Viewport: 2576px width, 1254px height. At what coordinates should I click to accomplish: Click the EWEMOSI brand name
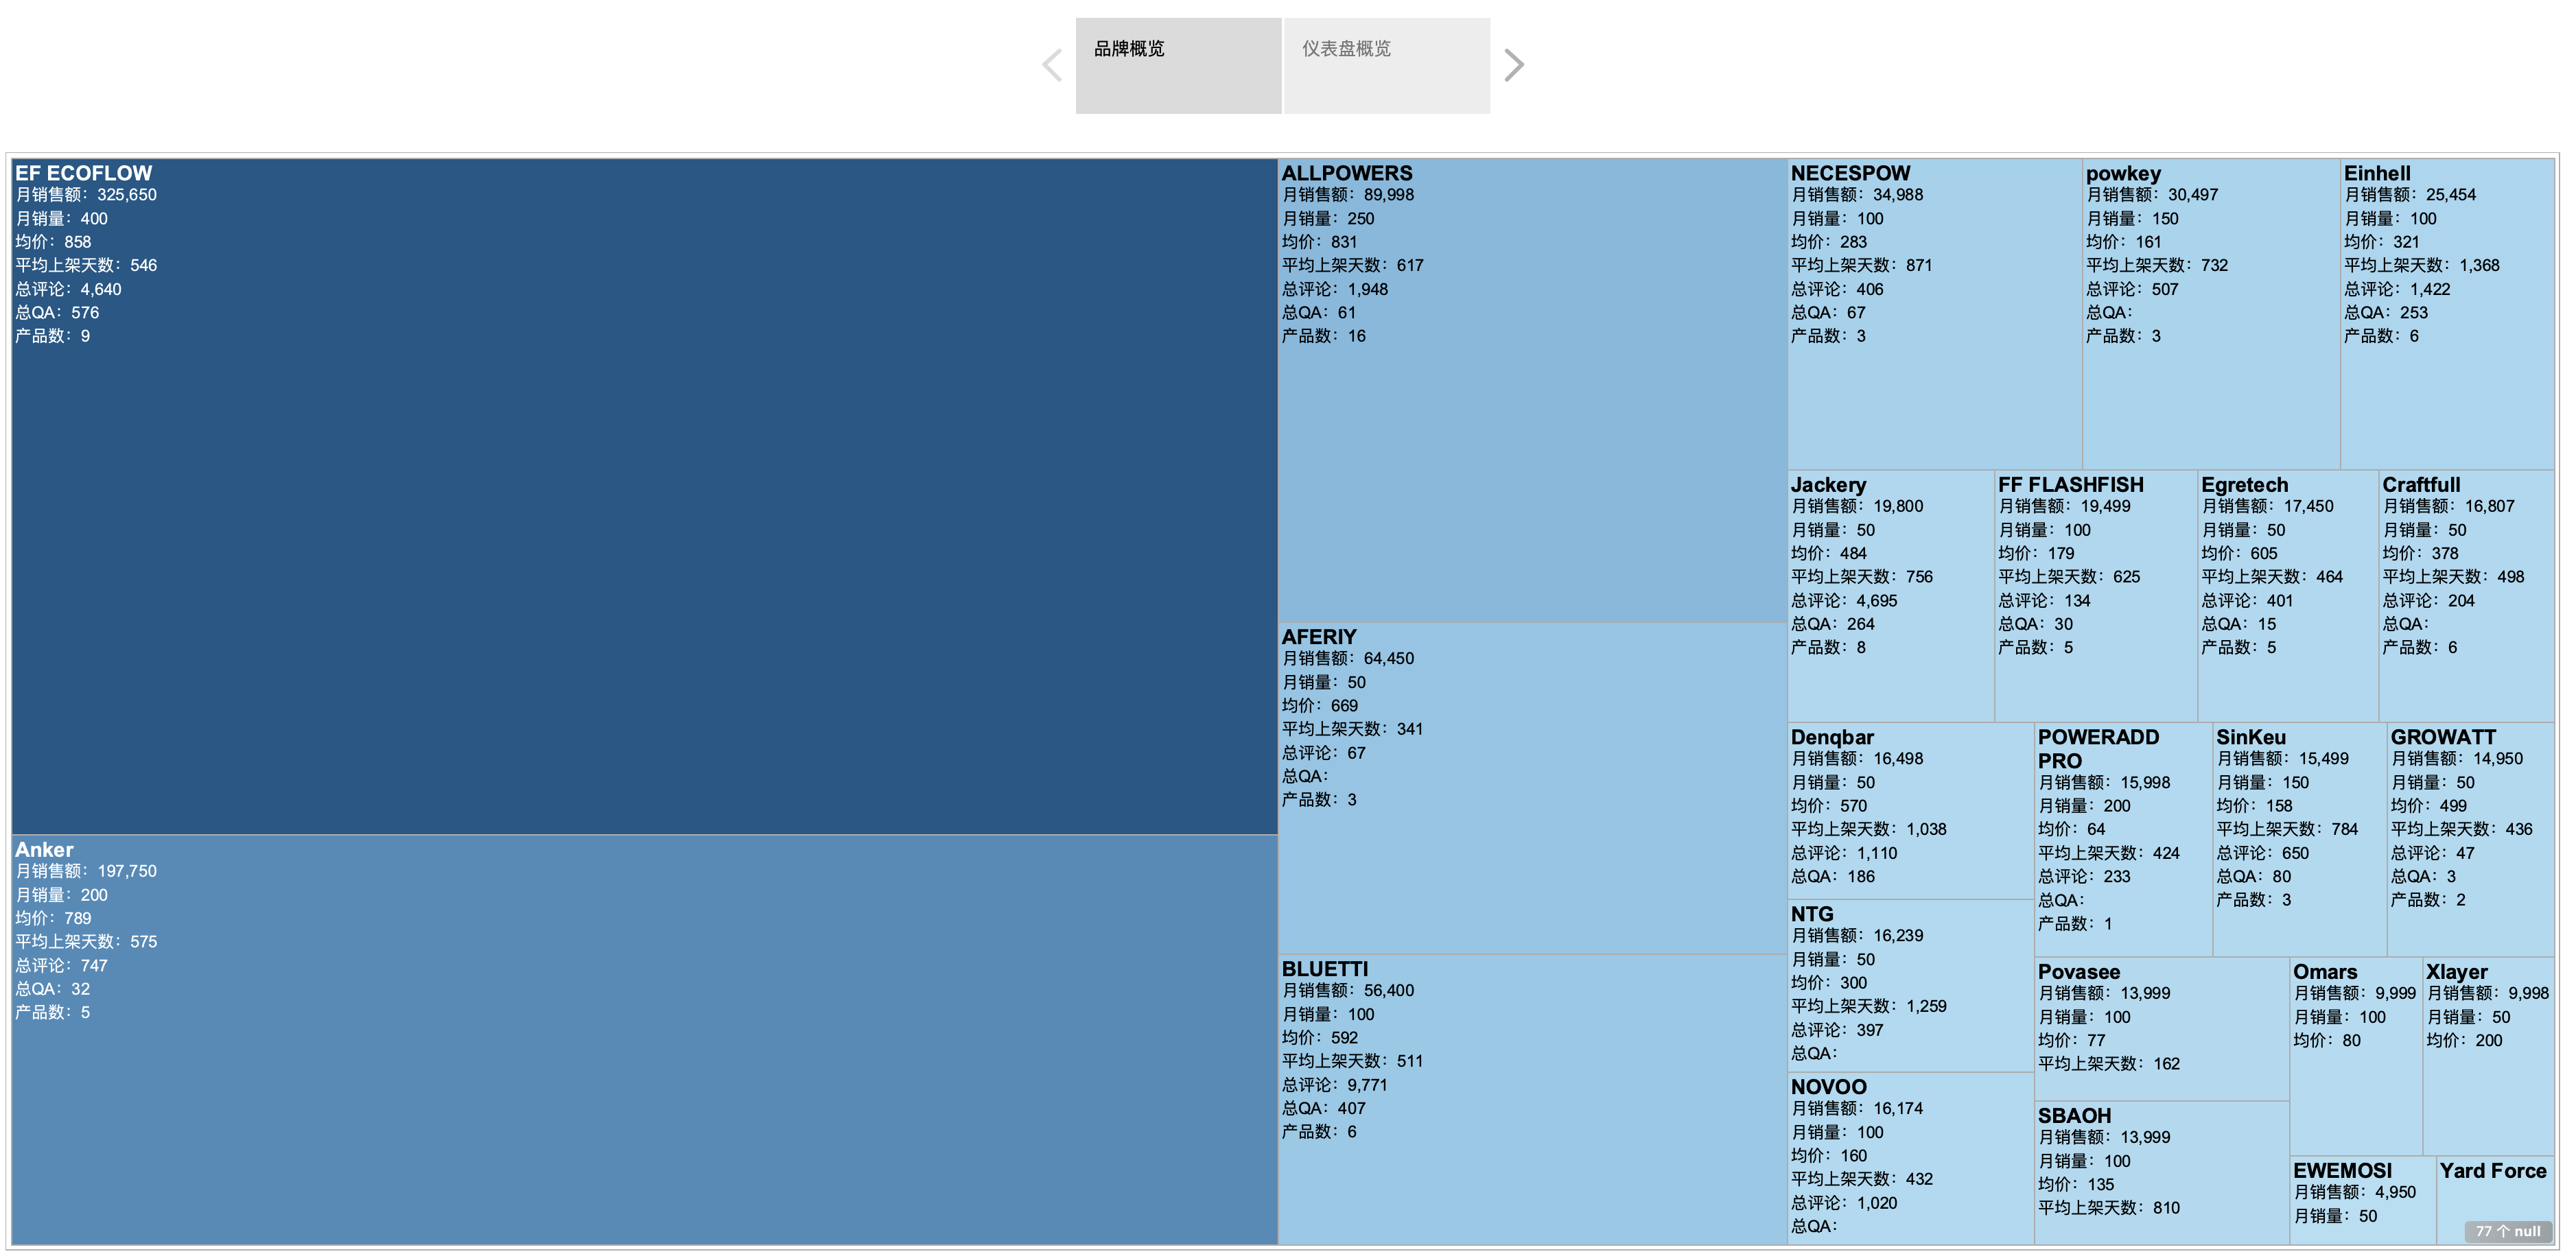click(2342, 1171)
